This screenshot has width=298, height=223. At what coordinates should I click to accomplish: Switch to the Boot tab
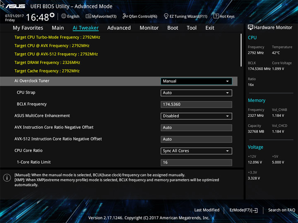pyautogui.click(x=173, y=28)
